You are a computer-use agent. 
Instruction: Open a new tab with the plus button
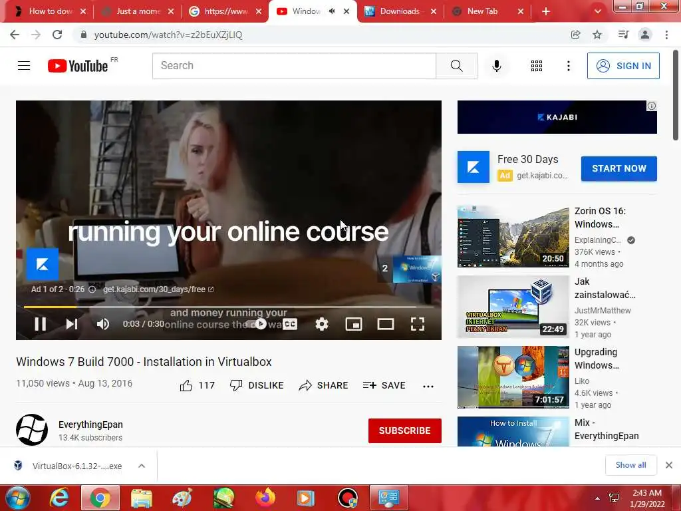click(x=546, y=12)
